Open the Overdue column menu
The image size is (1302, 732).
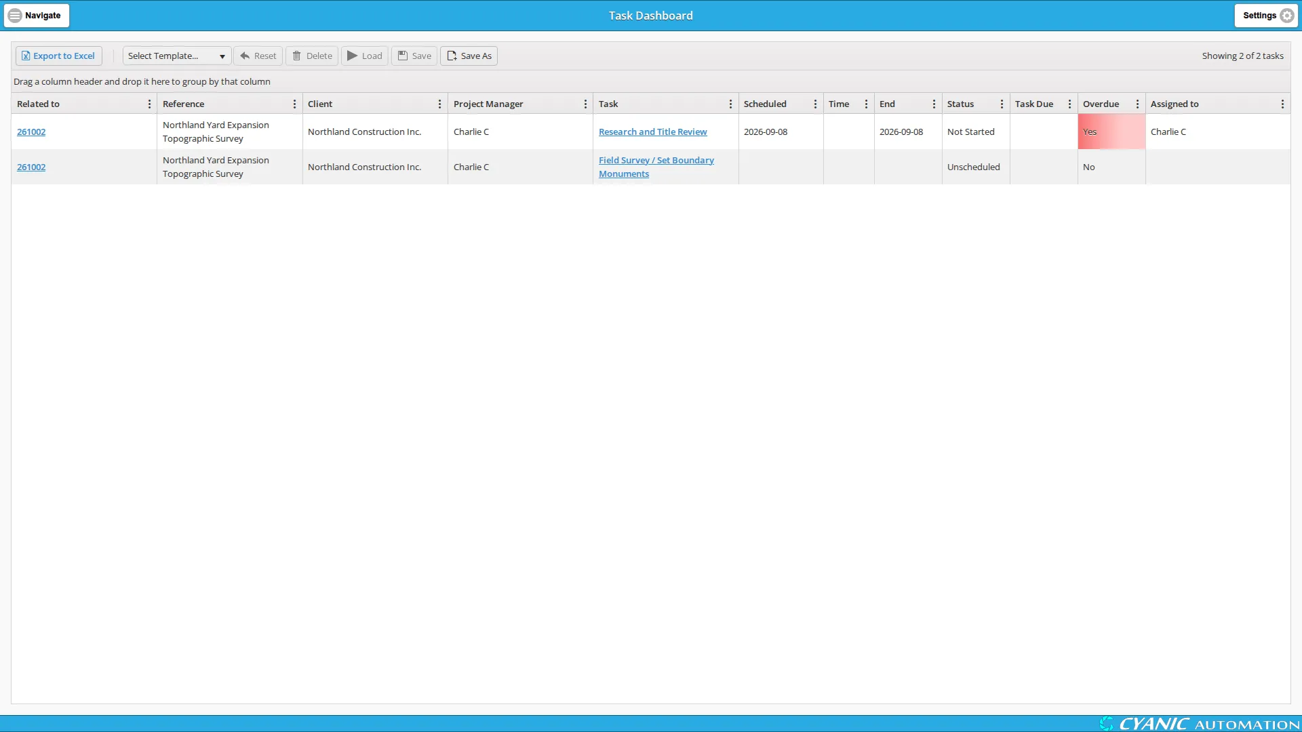(x=1137, y=104)
